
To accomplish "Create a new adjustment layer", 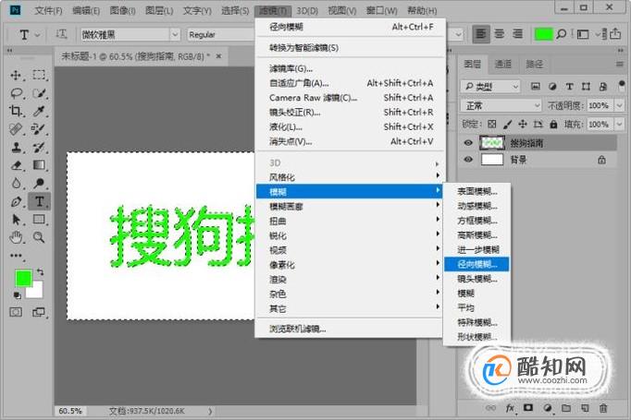I will 548,408.
